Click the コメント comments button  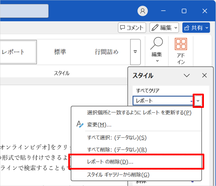(x=132, y=28)
